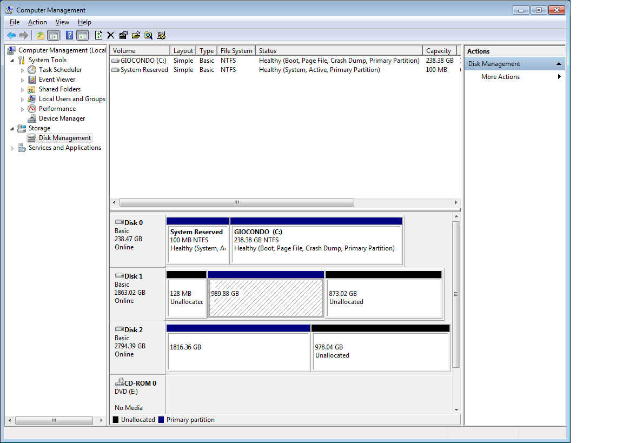Open Properties from the toolbar icon

point(123,35)
